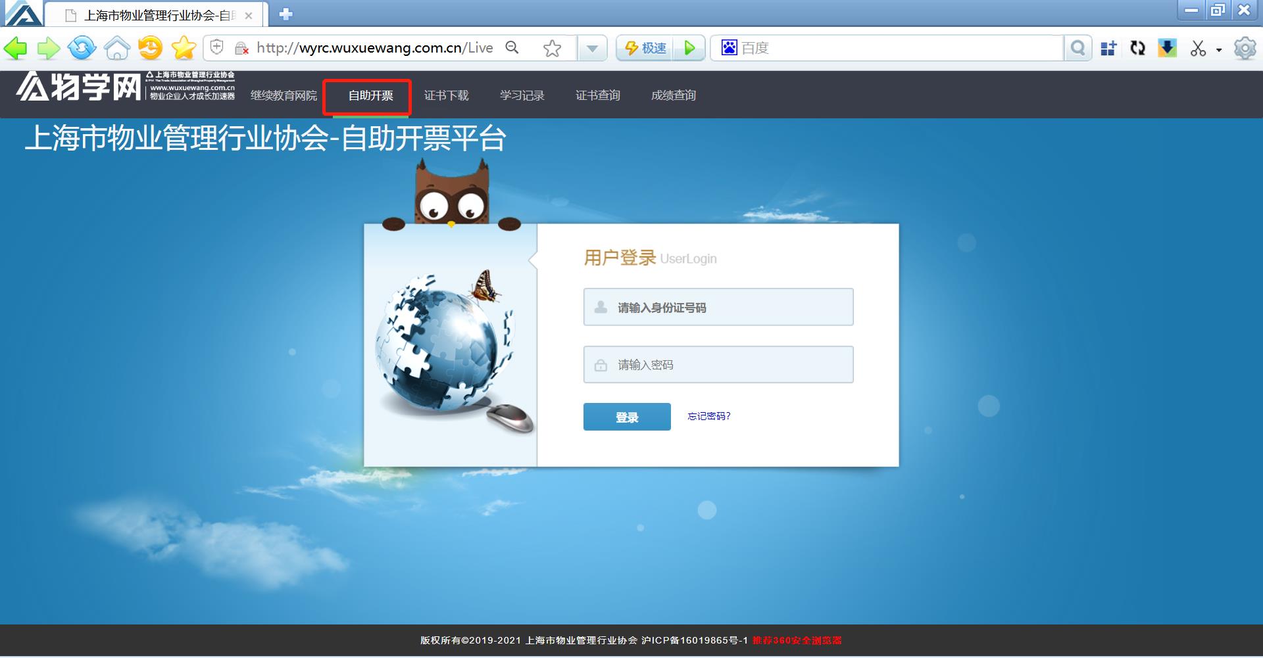The width and height of the screenshot is (1263, 658).
Task: Select the 自助开票 navigation item
Action: pos(370,95)
